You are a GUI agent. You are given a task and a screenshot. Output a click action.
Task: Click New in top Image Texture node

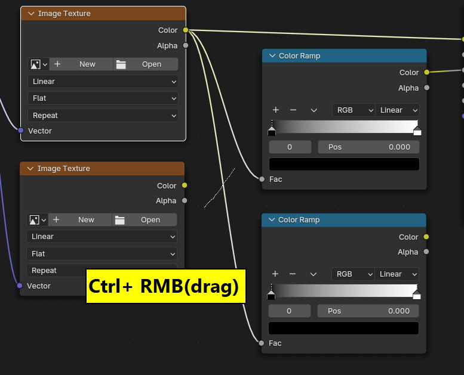81,64
